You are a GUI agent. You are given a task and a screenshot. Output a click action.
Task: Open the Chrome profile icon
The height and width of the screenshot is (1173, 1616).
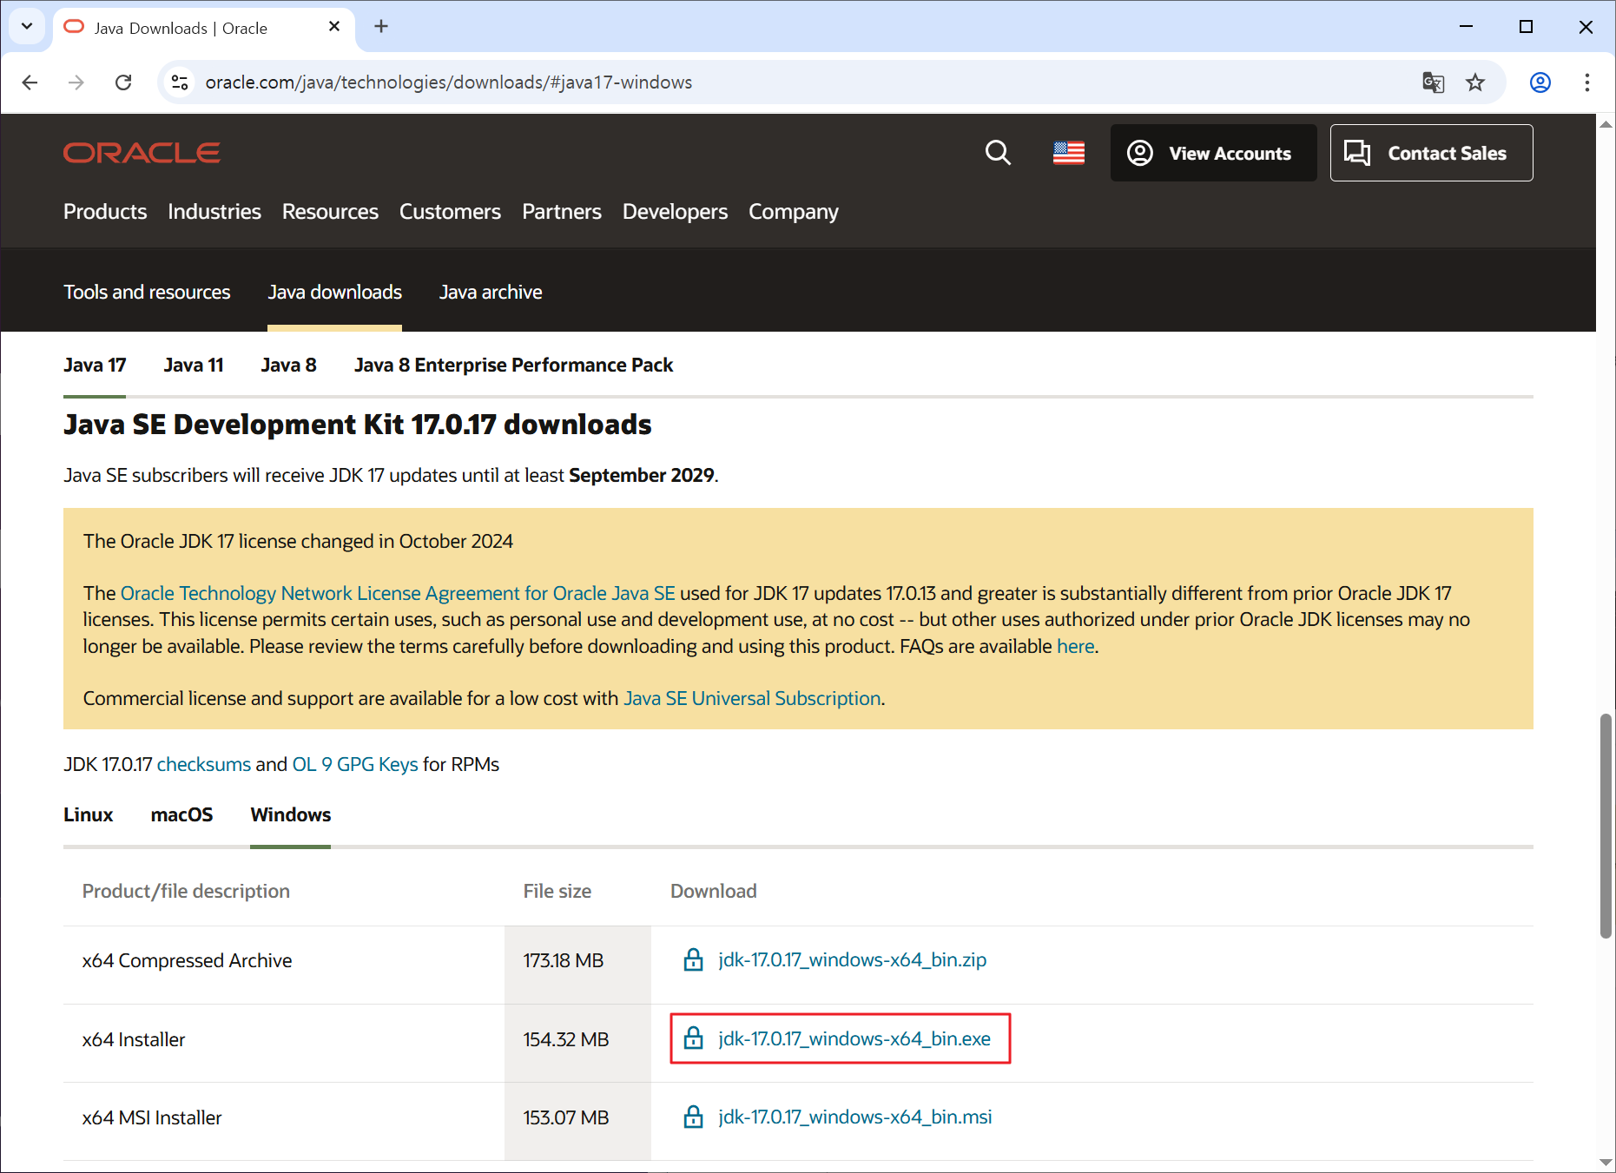point(1540,82)
